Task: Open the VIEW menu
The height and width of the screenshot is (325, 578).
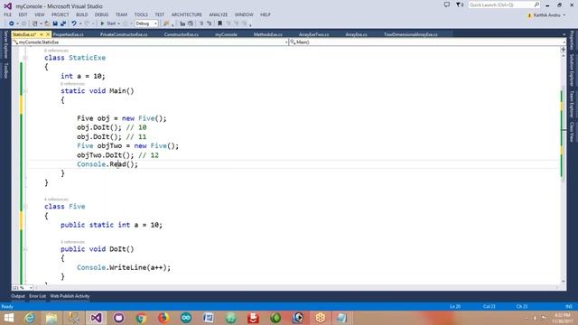Action: (40, 14)
